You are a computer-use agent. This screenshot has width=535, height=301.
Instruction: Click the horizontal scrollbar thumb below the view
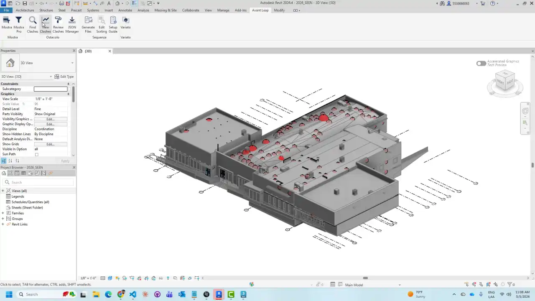pyautogui.click(x=365, y=278)
